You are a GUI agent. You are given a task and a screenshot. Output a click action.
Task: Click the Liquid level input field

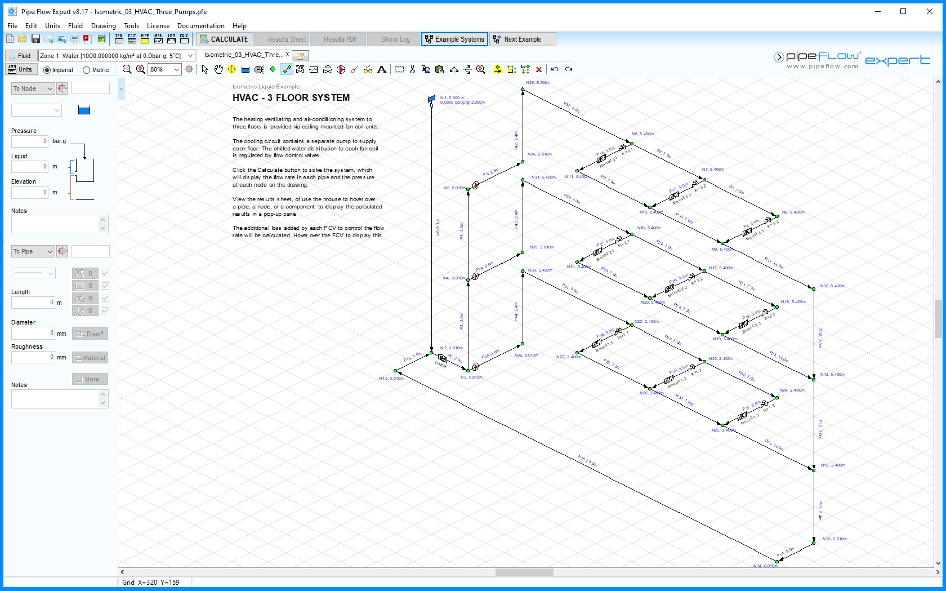click(30, 166)
